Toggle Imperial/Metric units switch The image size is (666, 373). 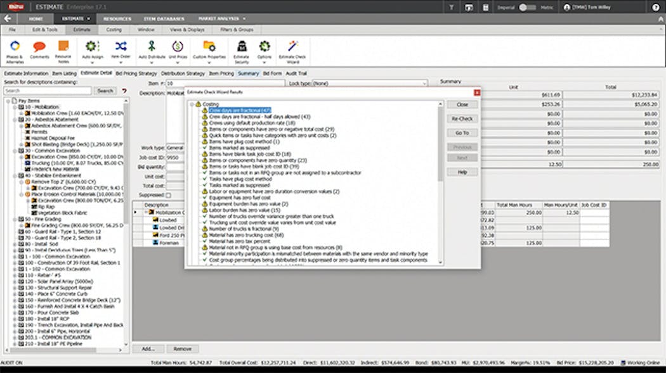click(527, 7)
